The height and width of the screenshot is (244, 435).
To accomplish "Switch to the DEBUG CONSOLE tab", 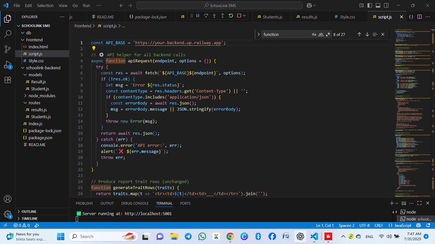I will (135, 203).
